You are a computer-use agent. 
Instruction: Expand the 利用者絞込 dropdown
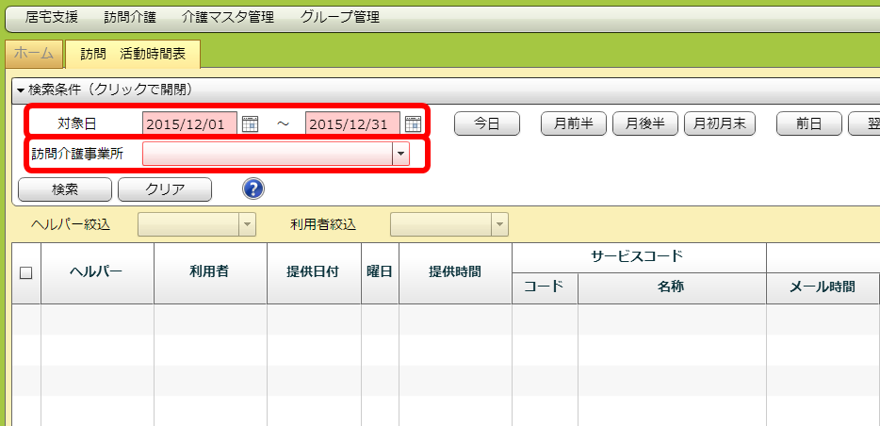point(499,223)
